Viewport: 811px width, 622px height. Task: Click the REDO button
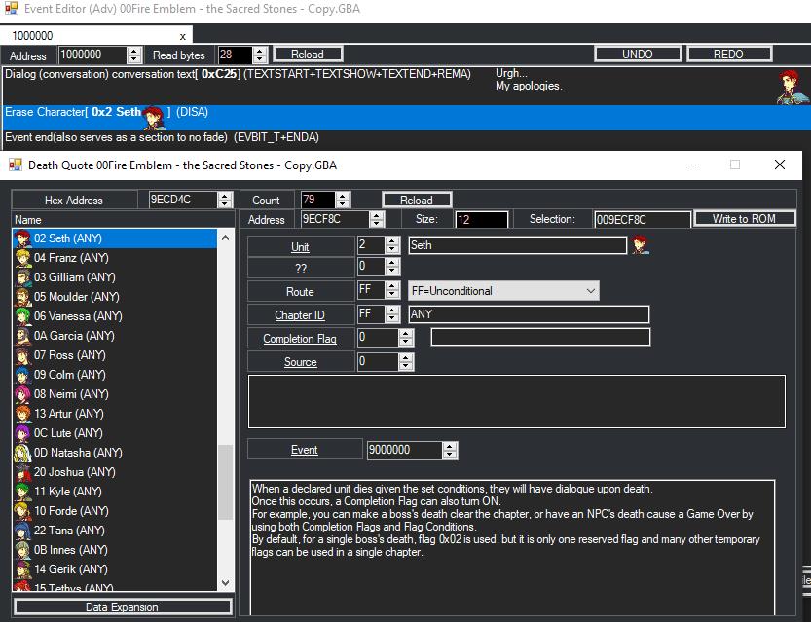coord(729,55)
